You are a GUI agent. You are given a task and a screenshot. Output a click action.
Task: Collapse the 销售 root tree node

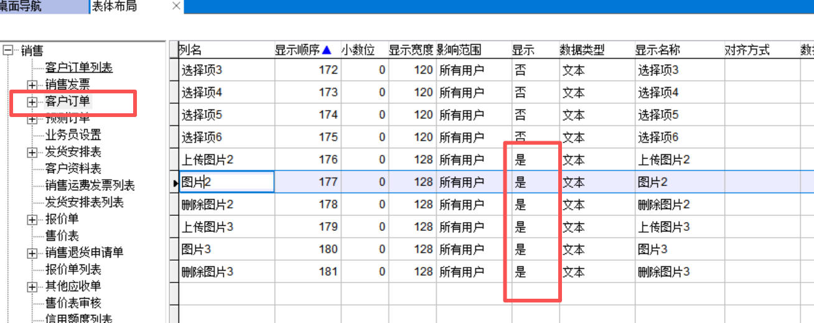[x=8, y=51]
